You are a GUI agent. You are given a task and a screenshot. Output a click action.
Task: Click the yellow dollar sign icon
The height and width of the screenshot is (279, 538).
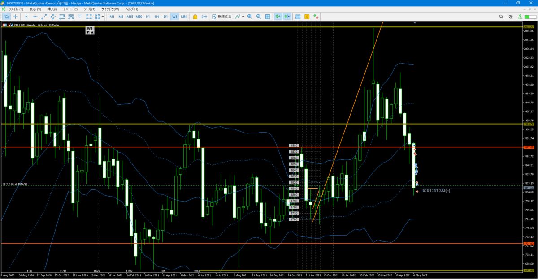point(307,17)
